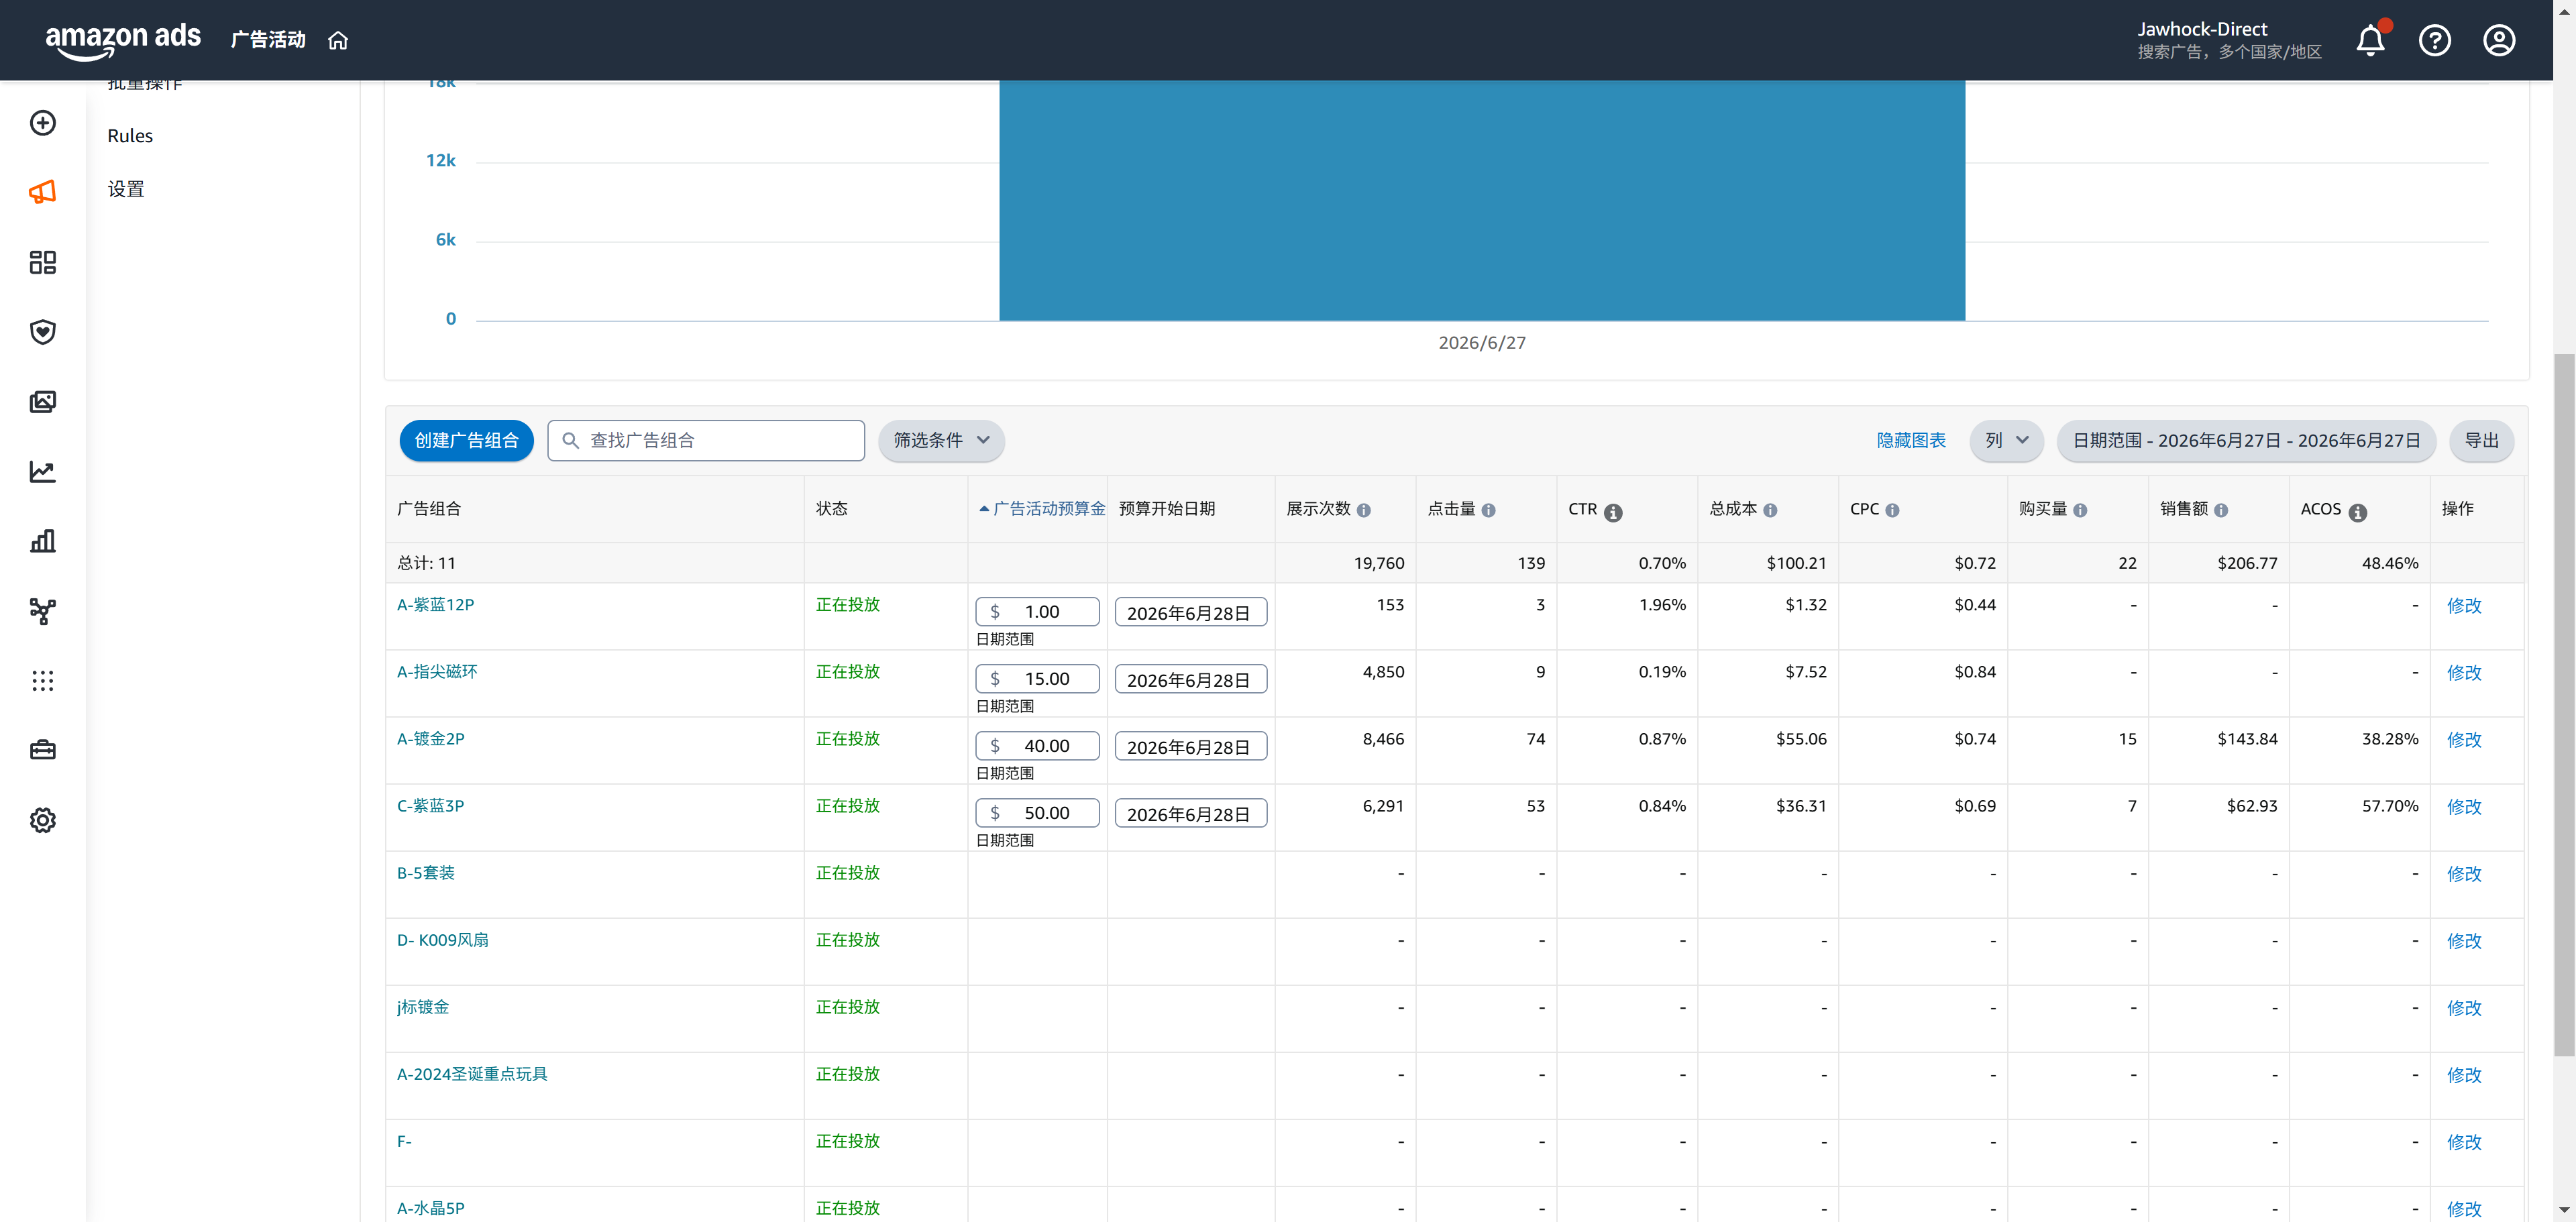Open the help question mark icon
This screenshot has height=1222, width=2576.
pyautogui.click(x=2434, y=40)
